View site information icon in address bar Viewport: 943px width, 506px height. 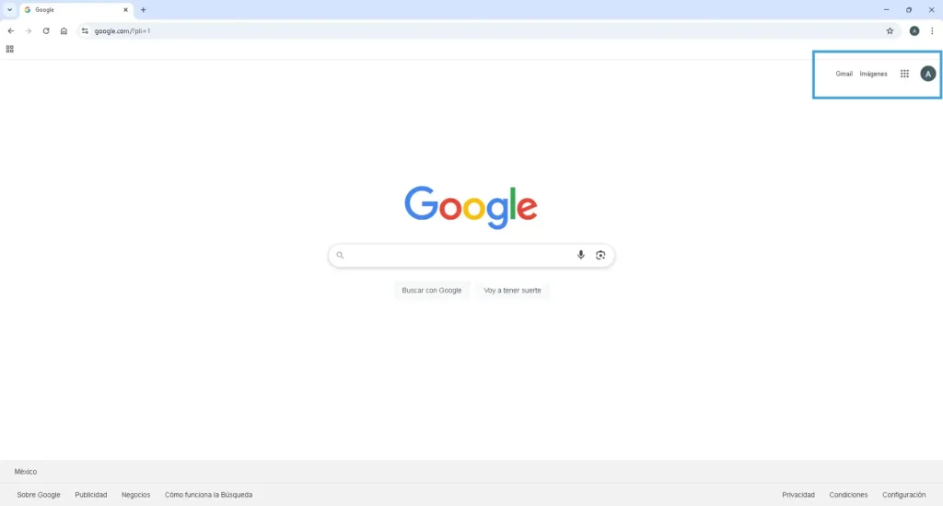pyautogui.click(x=85, y=30)
